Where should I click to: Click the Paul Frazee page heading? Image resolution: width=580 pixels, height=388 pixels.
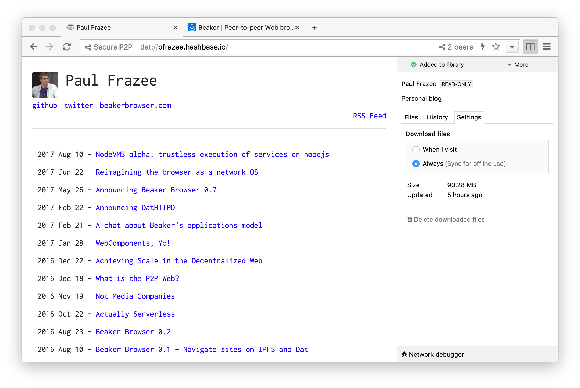click(x=111, y=80)
